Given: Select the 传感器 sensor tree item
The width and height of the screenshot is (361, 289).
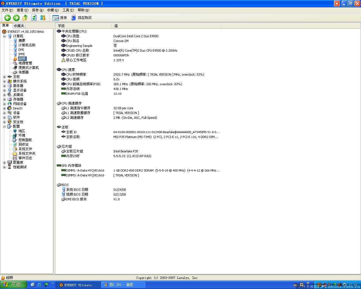Looking at the screenshot, I should point(23,72).
